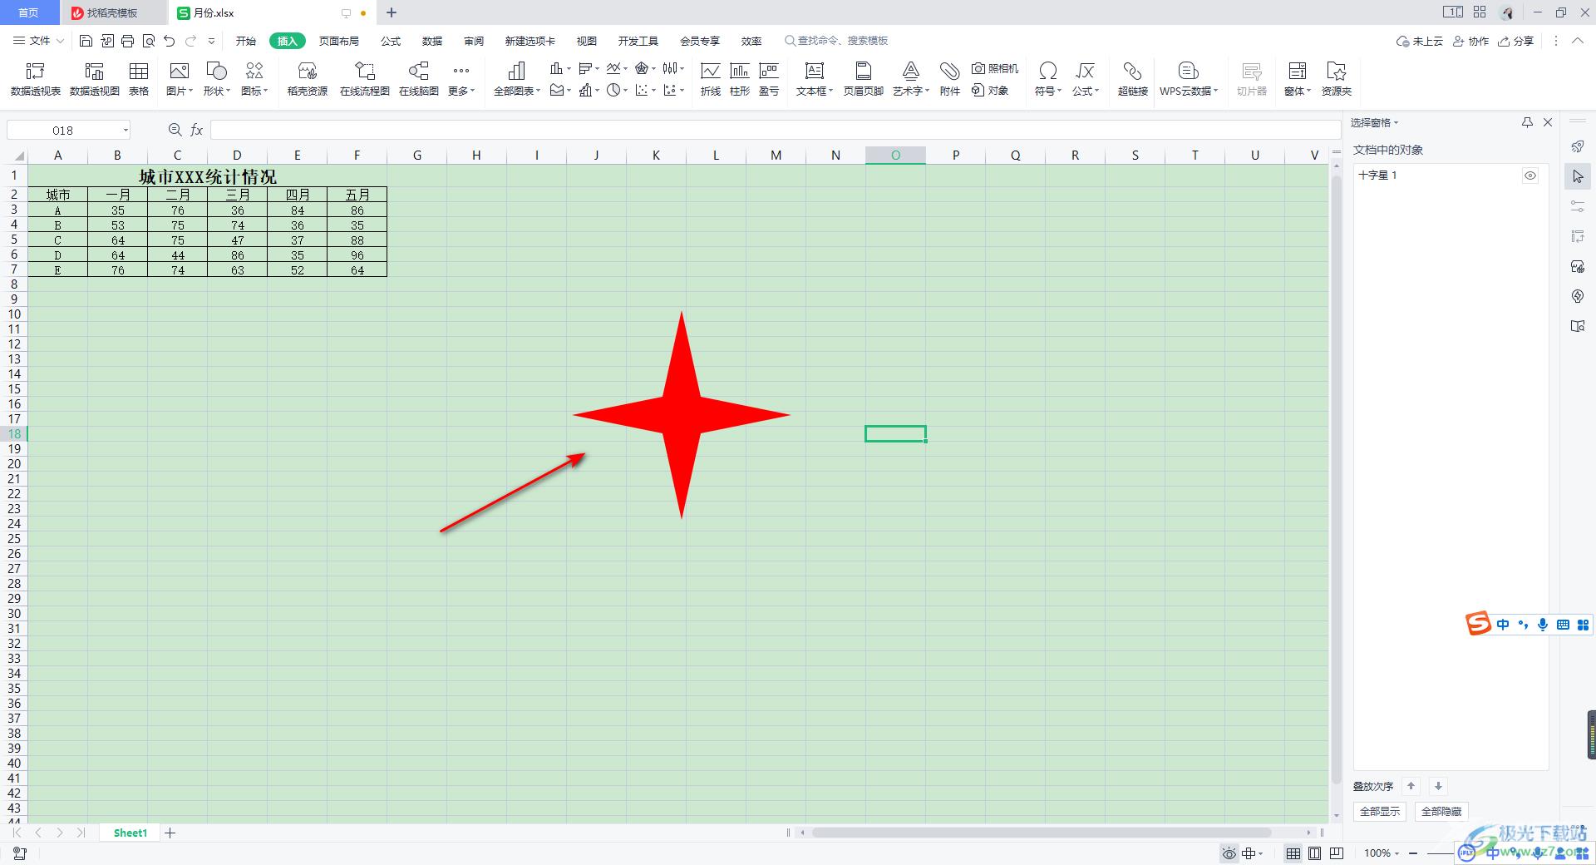Open the 审阅 ribbon tab
1596x865 pixels.
(474, 41)
